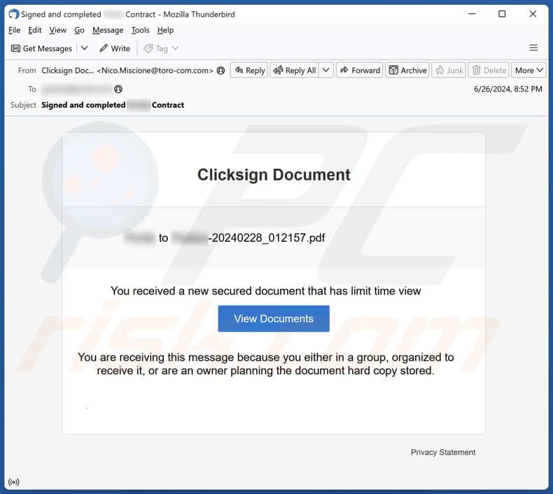553x494 pixels.
Task: Reply to the Clicksign message
Action: [249, 70]
